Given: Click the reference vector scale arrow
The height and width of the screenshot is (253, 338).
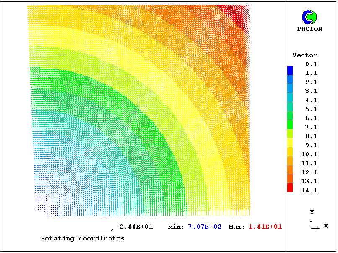Looking at the screenshot, I should [x=102, y=230].
